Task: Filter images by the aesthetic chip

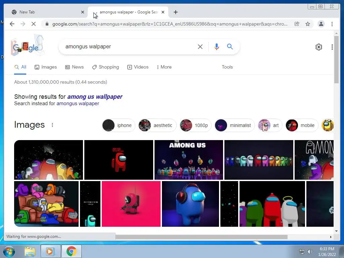Action: point(157,125)
